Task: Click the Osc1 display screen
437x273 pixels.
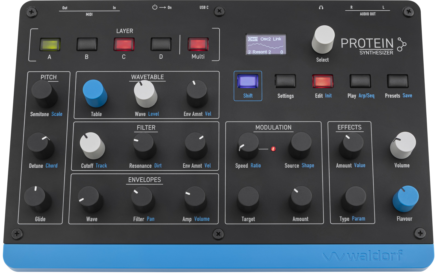Action: [x=266, y=44]
